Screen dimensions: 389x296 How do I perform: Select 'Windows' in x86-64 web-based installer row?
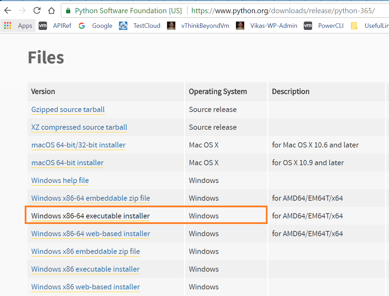(204, 234)
